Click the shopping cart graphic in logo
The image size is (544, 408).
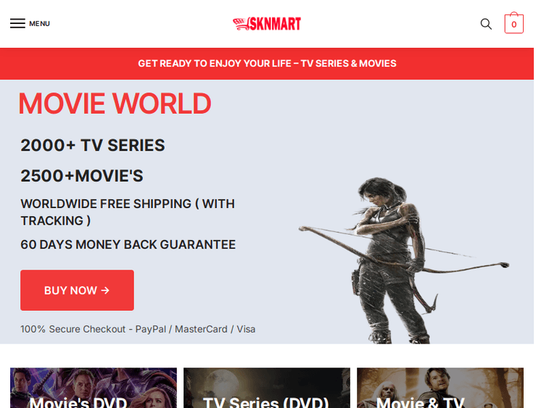tap(240, 24)
